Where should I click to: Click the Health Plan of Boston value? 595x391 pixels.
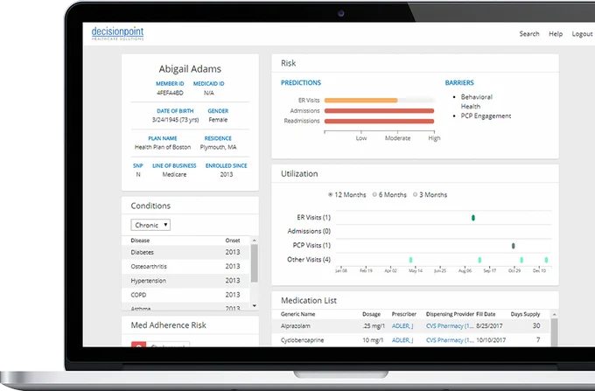point(163,147)
